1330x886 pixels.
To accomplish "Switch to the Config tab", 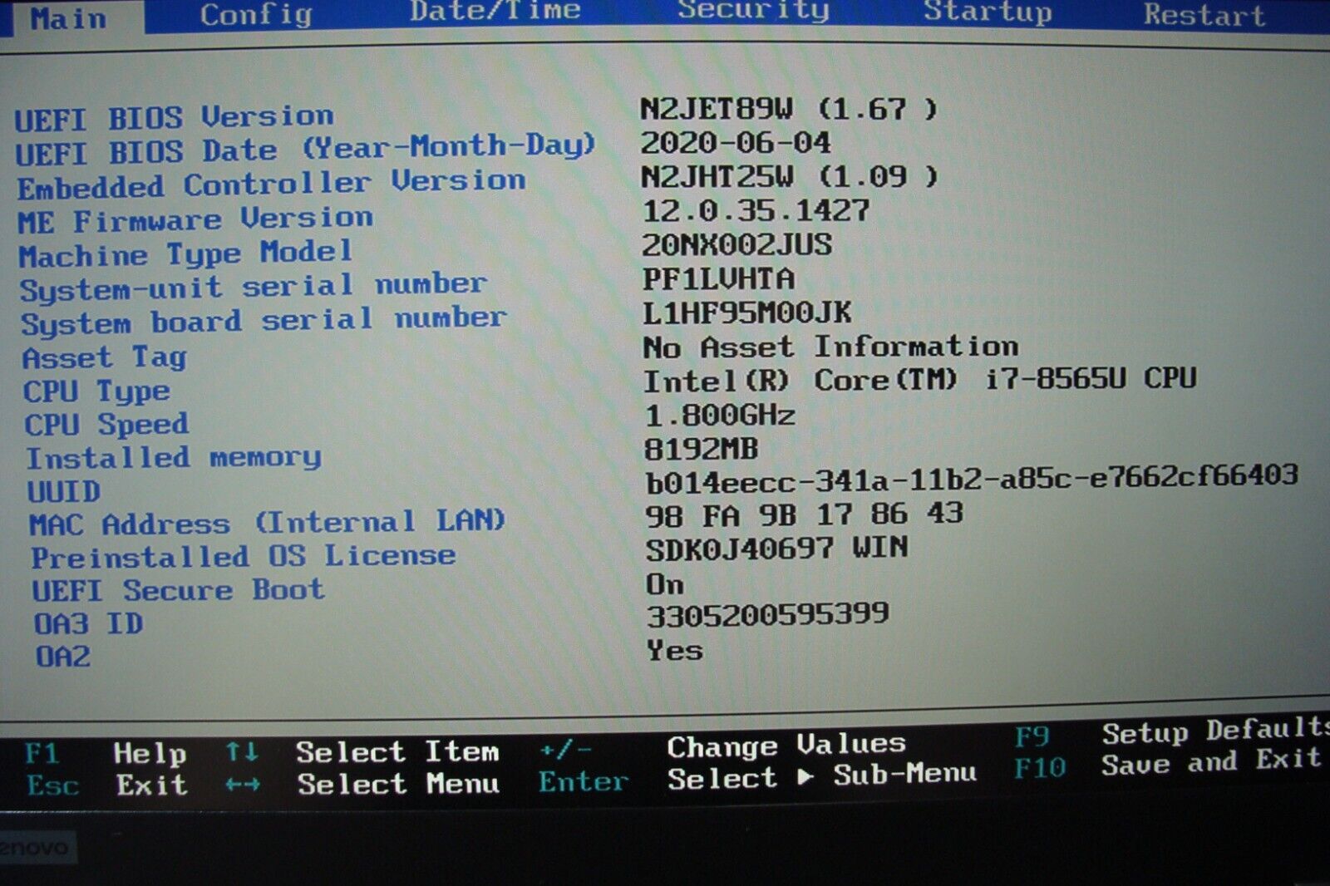I will click(x=255, y=16).
